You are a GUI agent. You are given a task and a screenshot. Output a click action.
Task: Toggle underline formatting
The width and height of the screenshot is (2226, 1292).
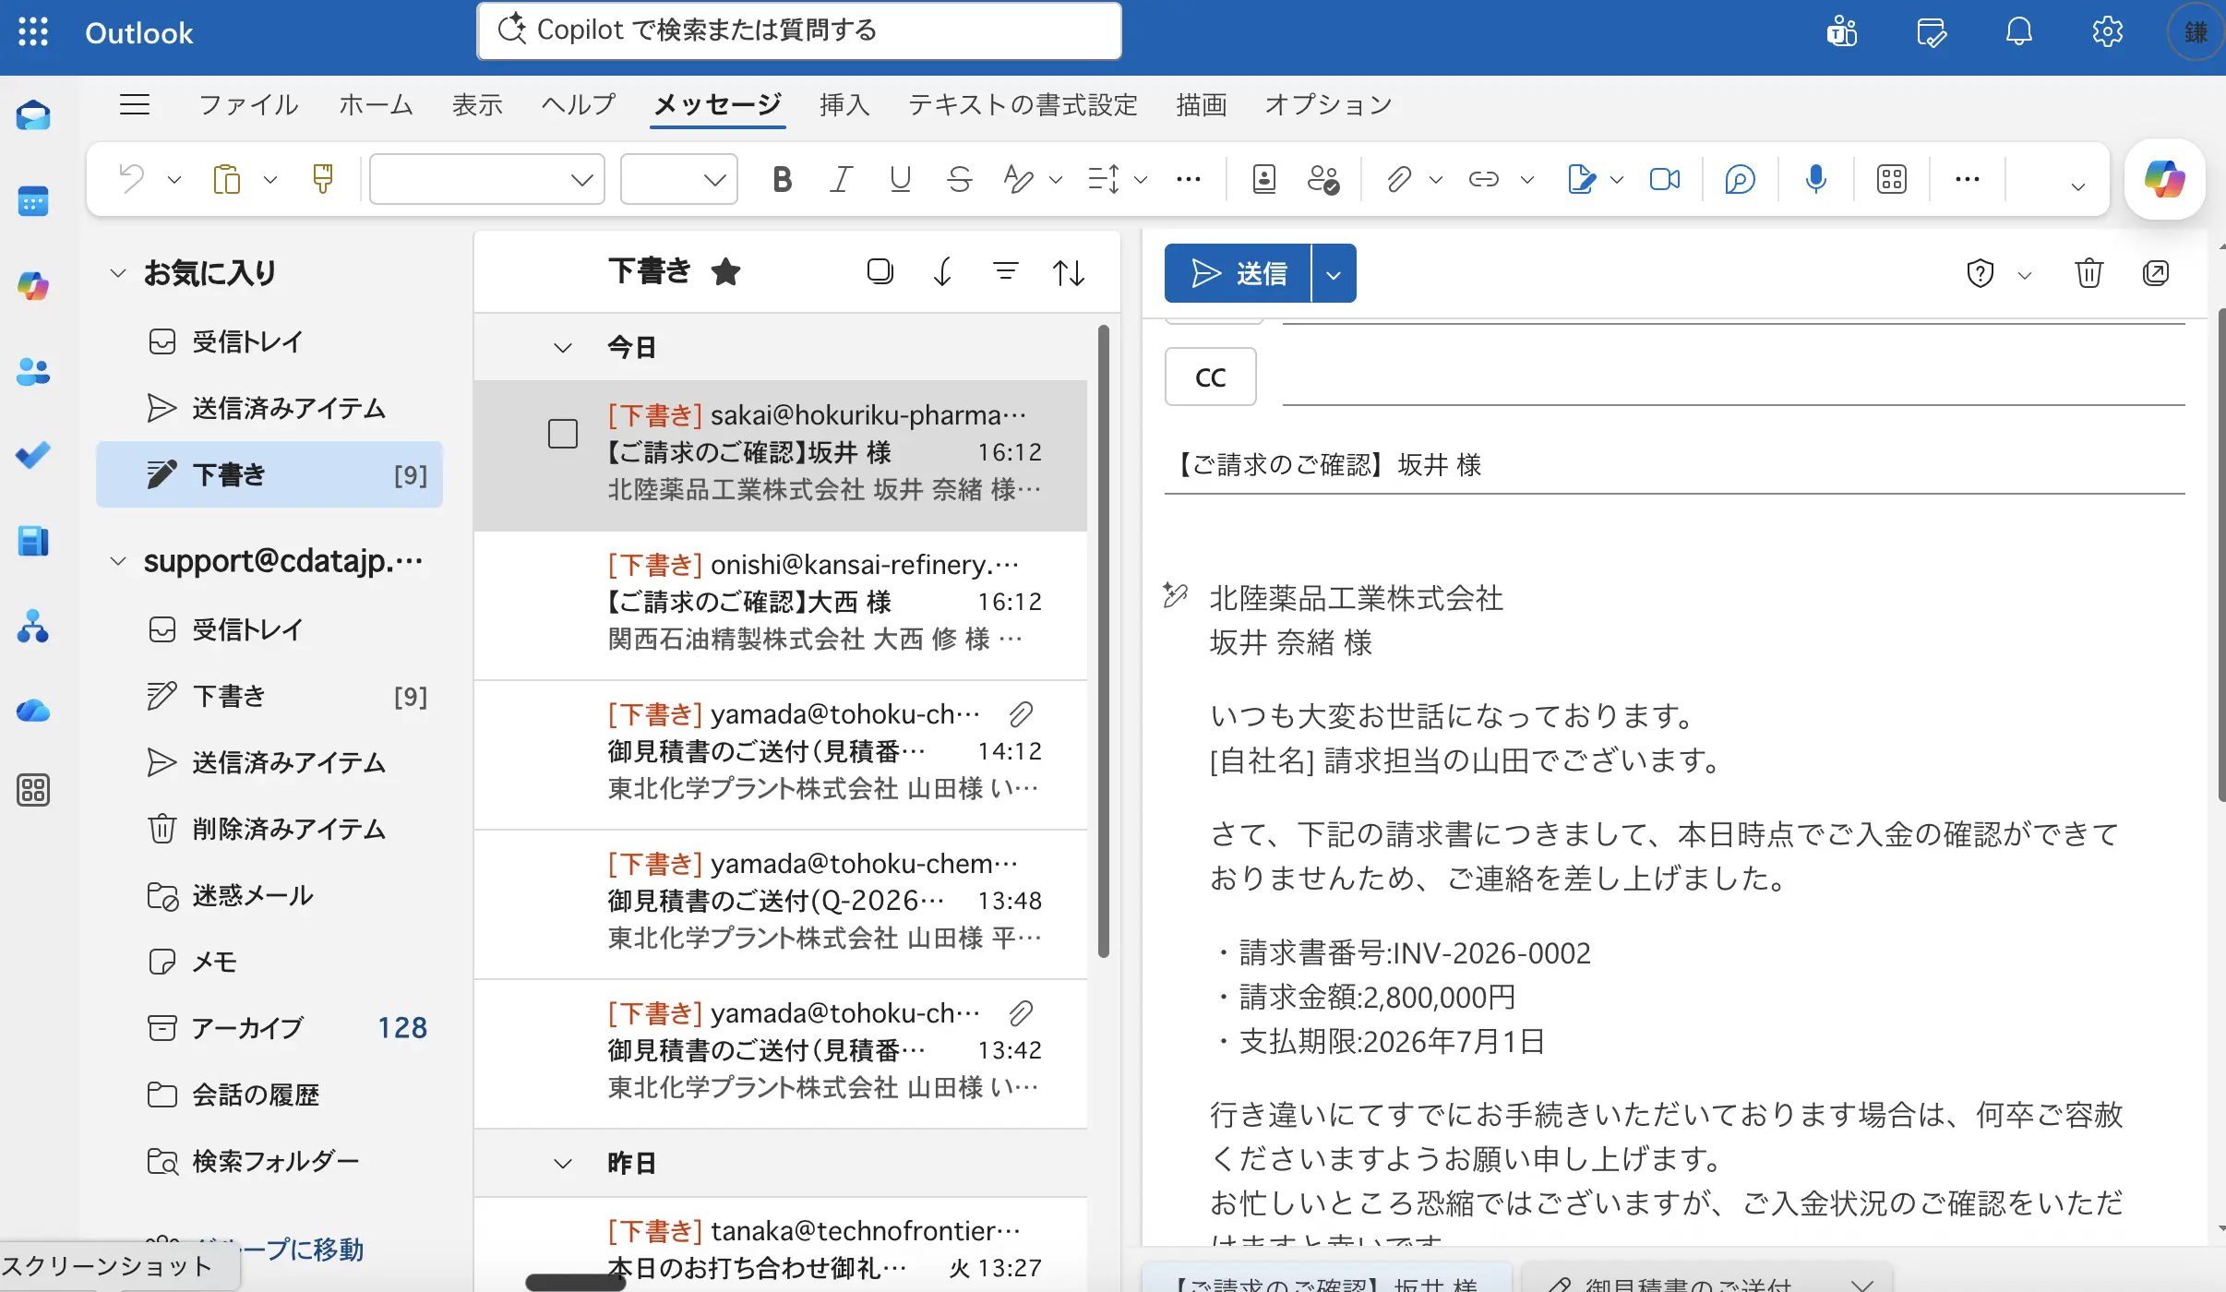pyautogui.click(x=900, y=178)
